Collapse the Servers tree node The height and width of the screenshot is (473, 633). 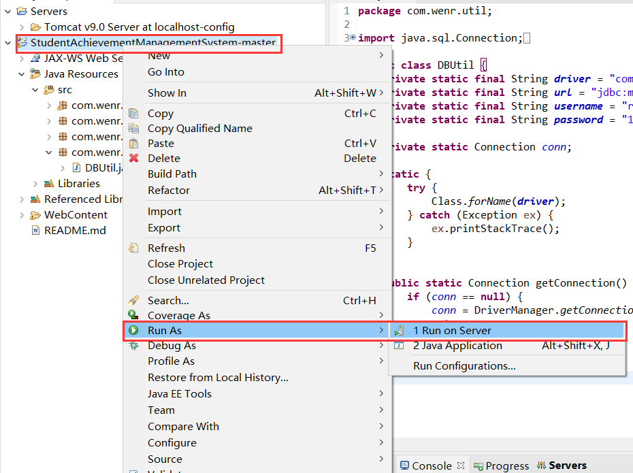tap(8, 12)
